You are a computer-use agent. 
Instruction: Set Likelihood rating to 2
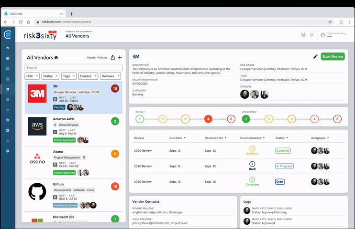pos(269,119)
